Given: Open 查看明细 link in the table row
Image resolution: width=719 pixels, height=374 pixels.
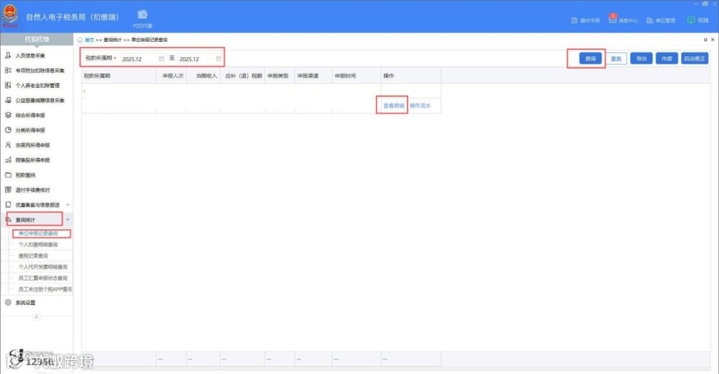Looking at the screenshot, I should tap(393, 106).
